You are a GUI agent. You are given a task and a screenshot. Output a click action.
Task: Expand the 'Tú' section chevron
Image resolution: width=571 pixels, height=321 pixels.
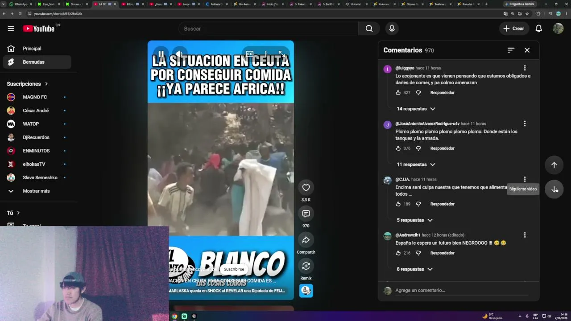(x=18, y=213)
